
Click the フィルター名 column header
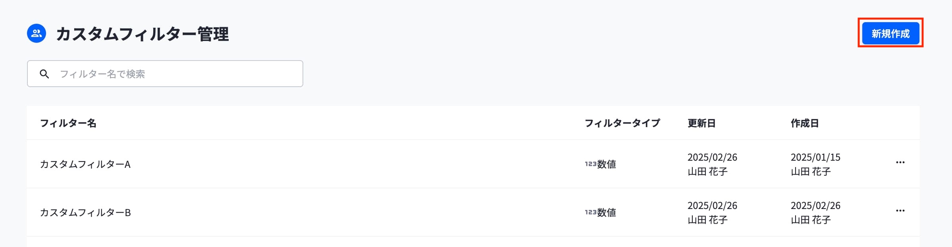pos(68,123)
